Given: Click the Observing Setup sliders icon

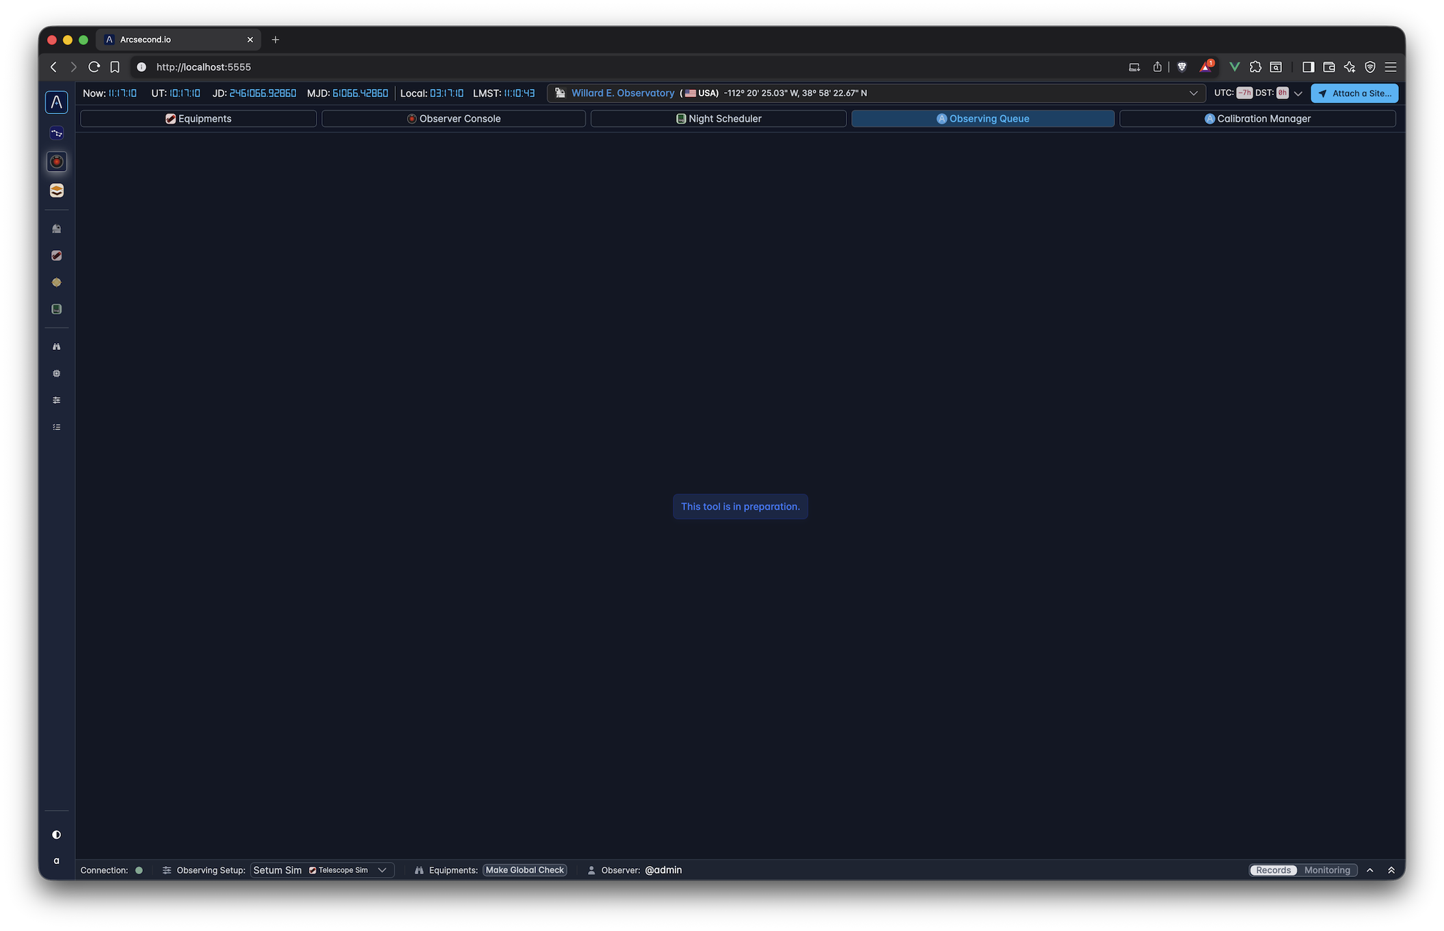Looking at the screenshot, I should point(167,870).
